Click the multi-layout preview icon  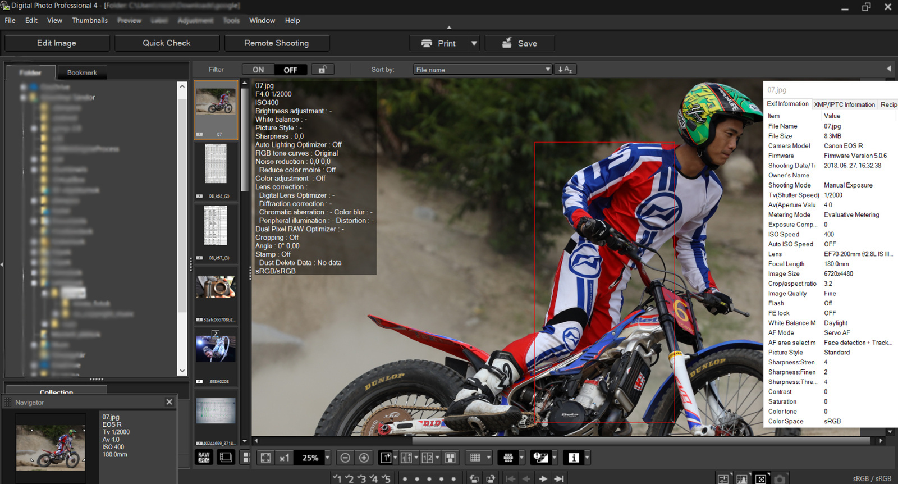point(450,458)
